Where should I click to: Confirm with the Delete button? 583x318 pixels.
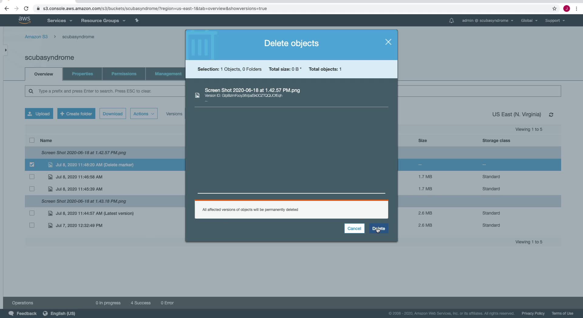pos(379,228)
